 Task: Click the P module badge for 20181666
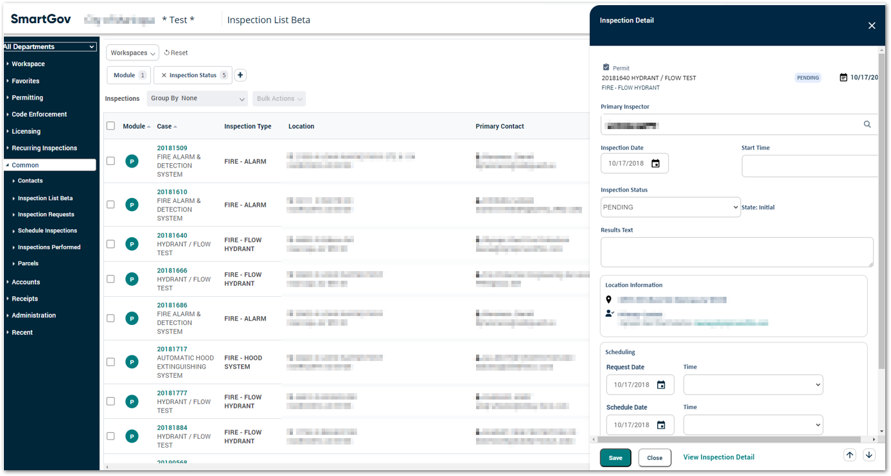coord(132,279)
